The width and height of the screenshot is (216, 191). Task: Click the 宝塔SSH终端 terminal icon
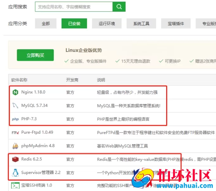(x=15, y=185)
